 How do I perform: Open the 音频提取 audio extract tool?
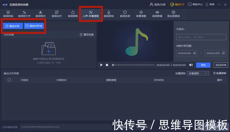73,14
